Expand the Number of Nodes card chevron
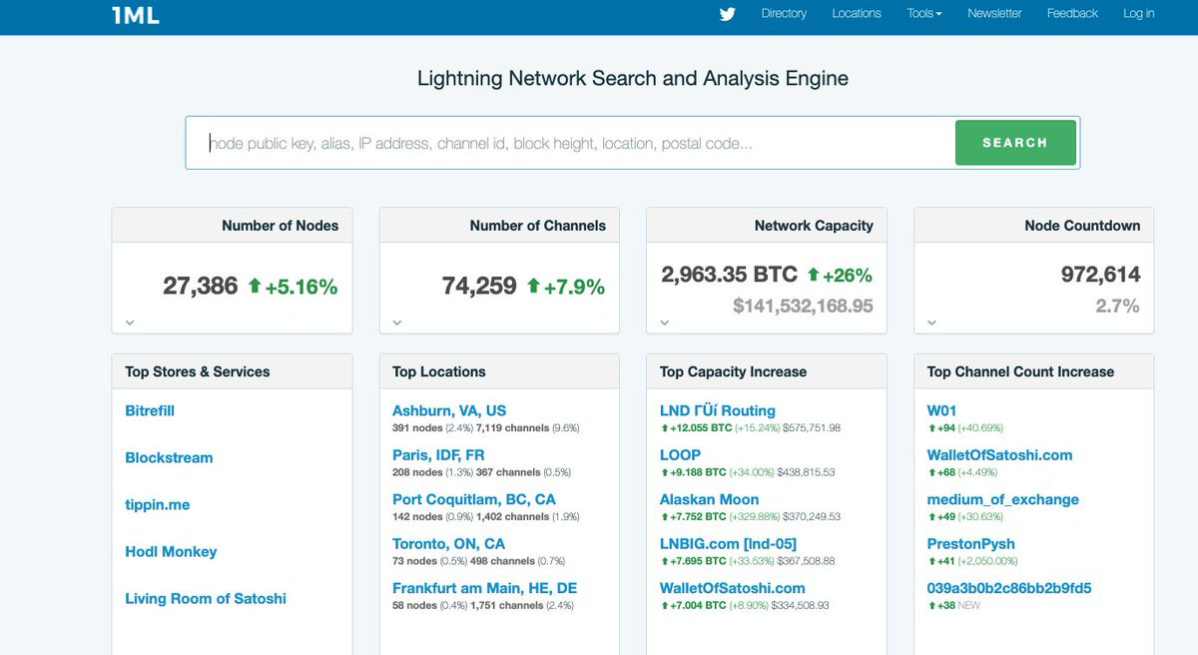Screen dimensions: 1198x655 click(x=130, y=323)
